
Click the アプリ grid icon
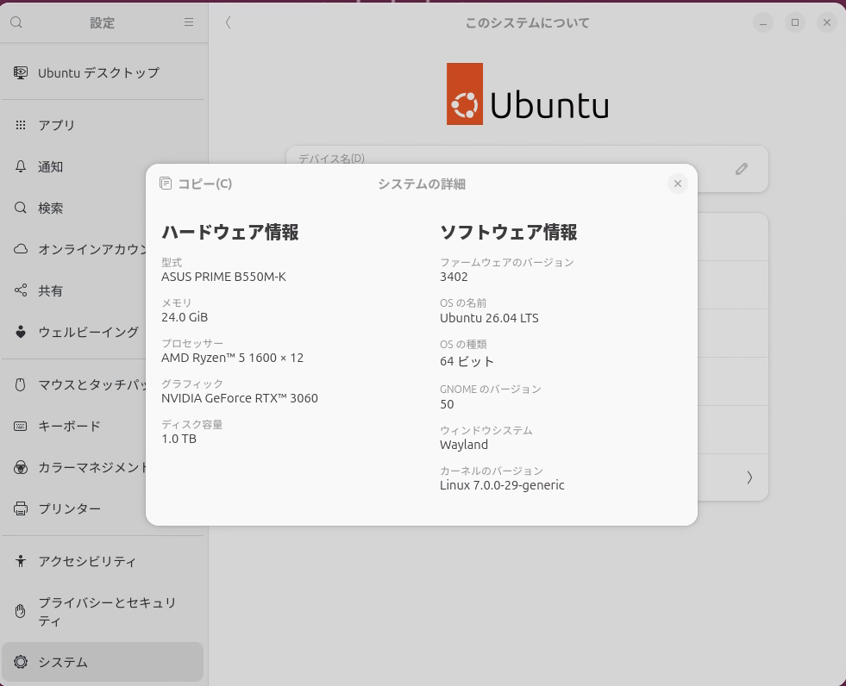21,125
